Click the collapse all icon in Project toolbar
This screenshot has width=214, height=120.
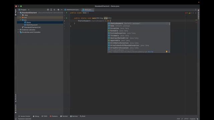[55, 10]
